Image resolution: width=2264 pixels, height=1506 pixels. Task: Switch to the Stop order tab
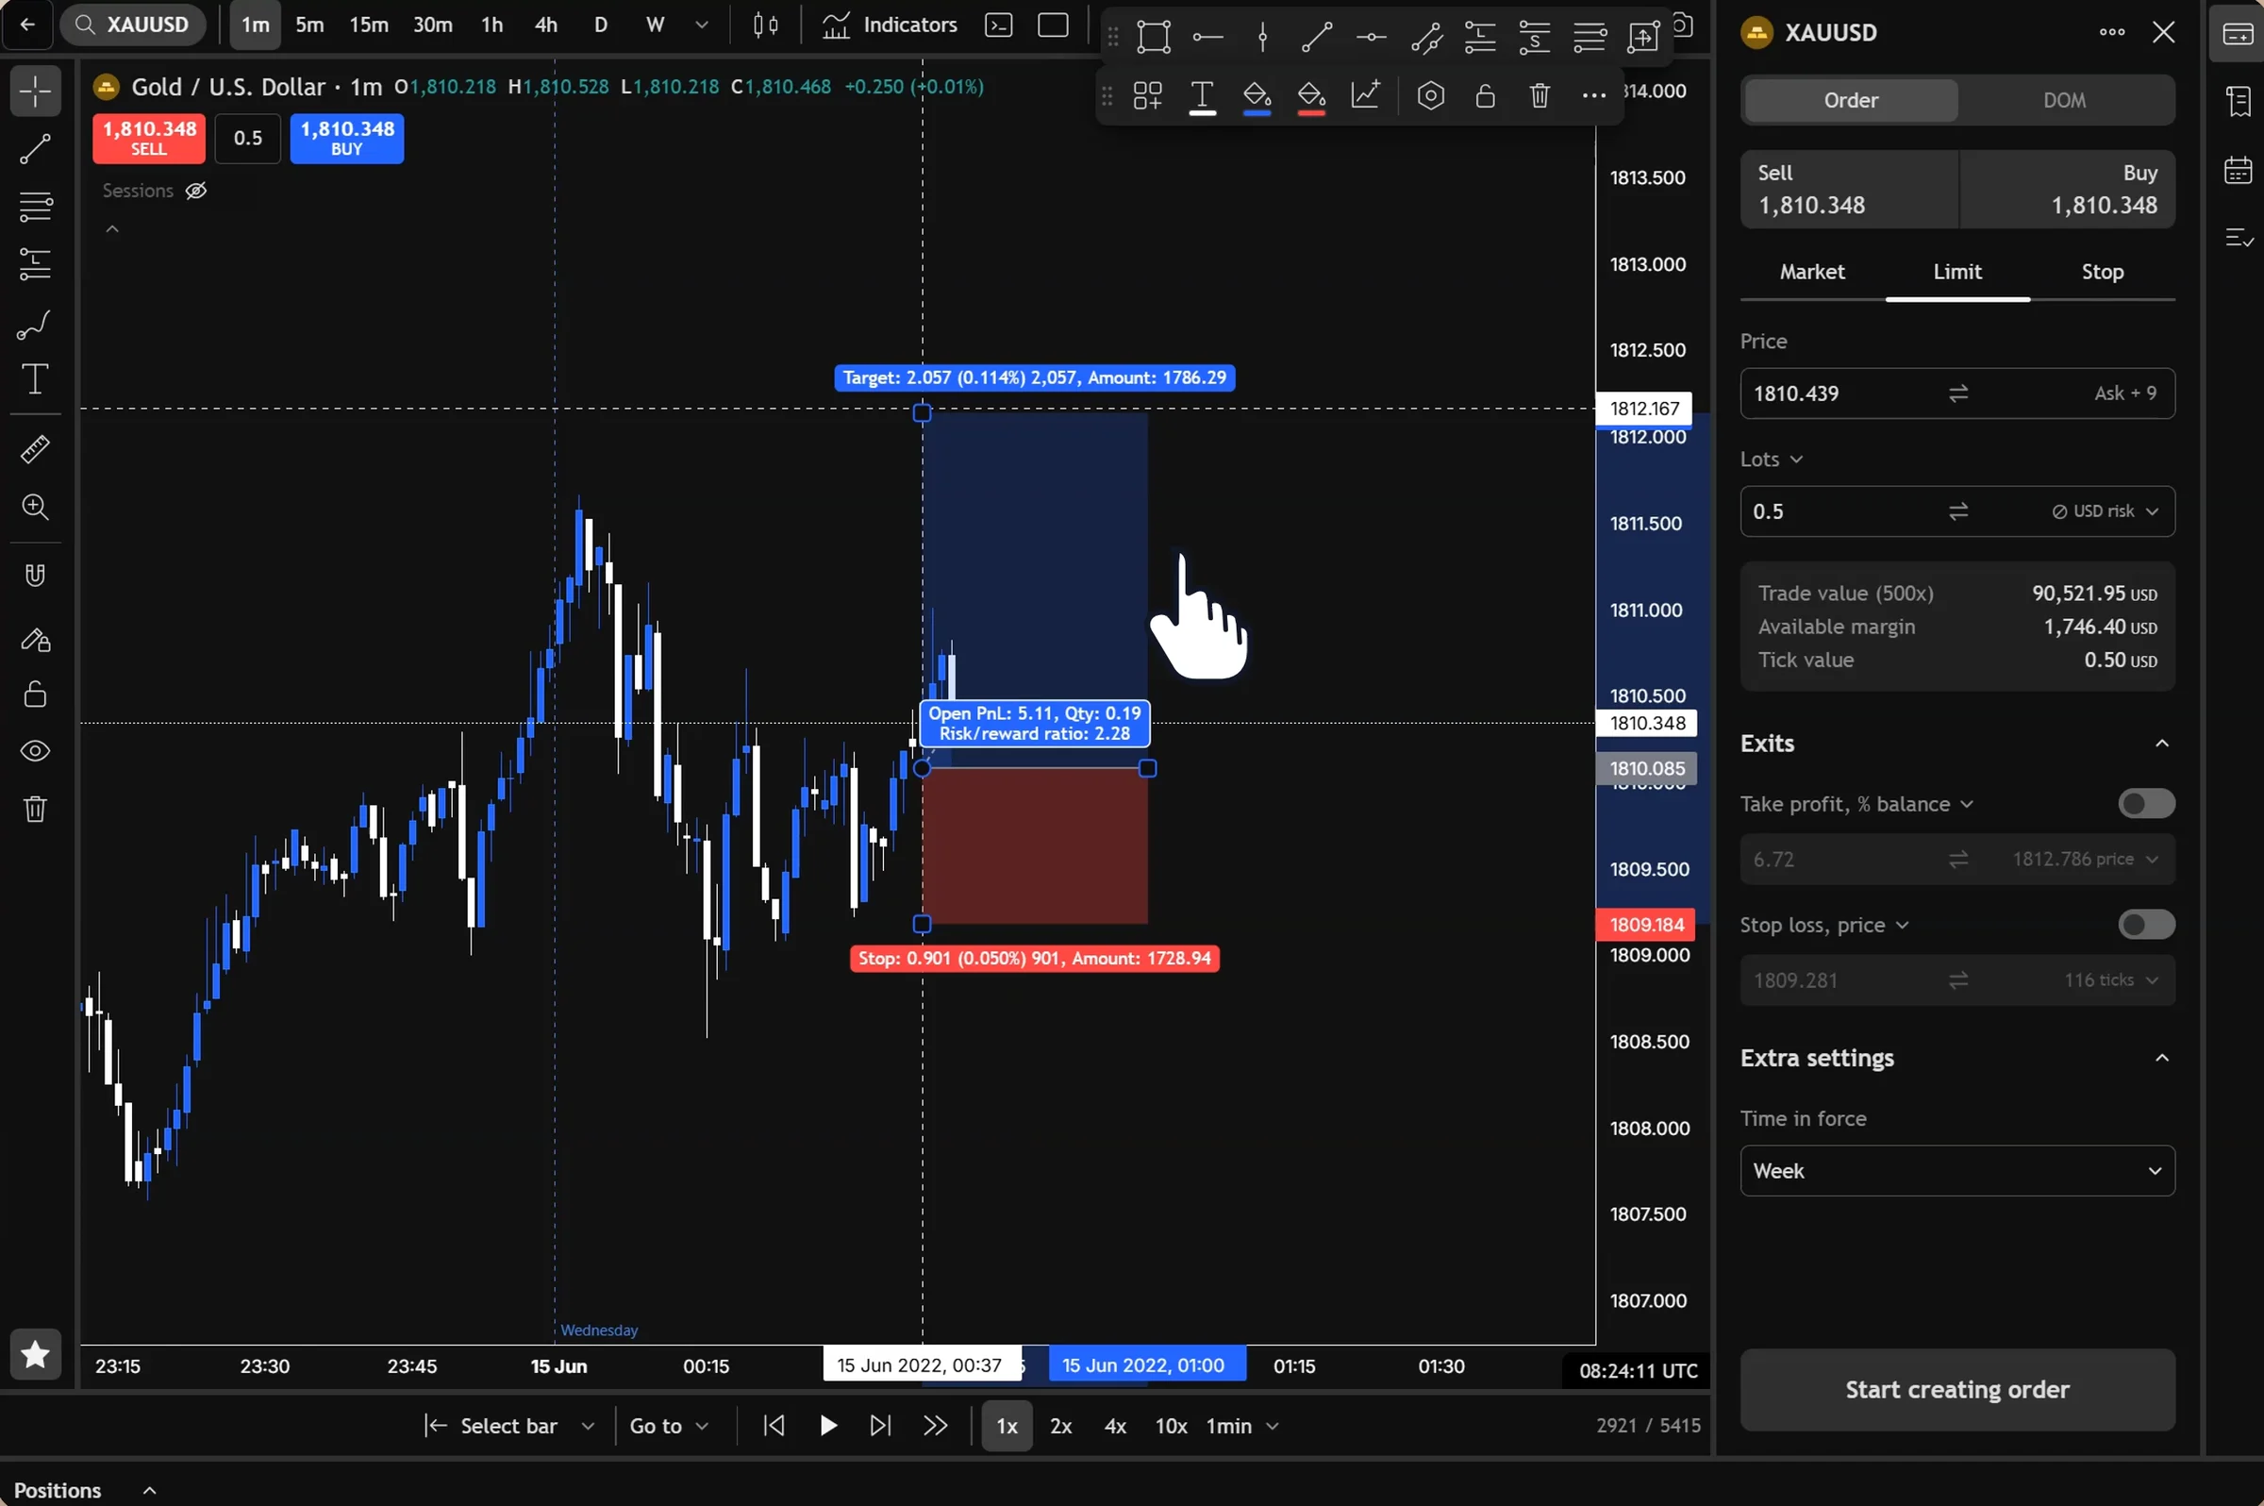(2102, 273)
